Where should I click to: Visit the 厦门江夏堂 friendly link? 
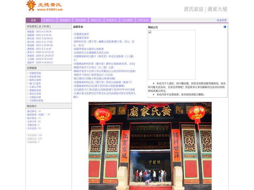coord(35,83)
